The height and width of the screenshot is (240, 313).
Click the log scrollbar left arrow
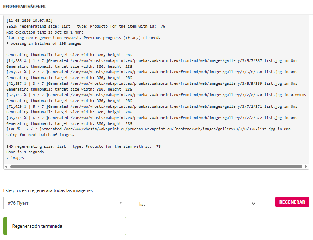7,166
